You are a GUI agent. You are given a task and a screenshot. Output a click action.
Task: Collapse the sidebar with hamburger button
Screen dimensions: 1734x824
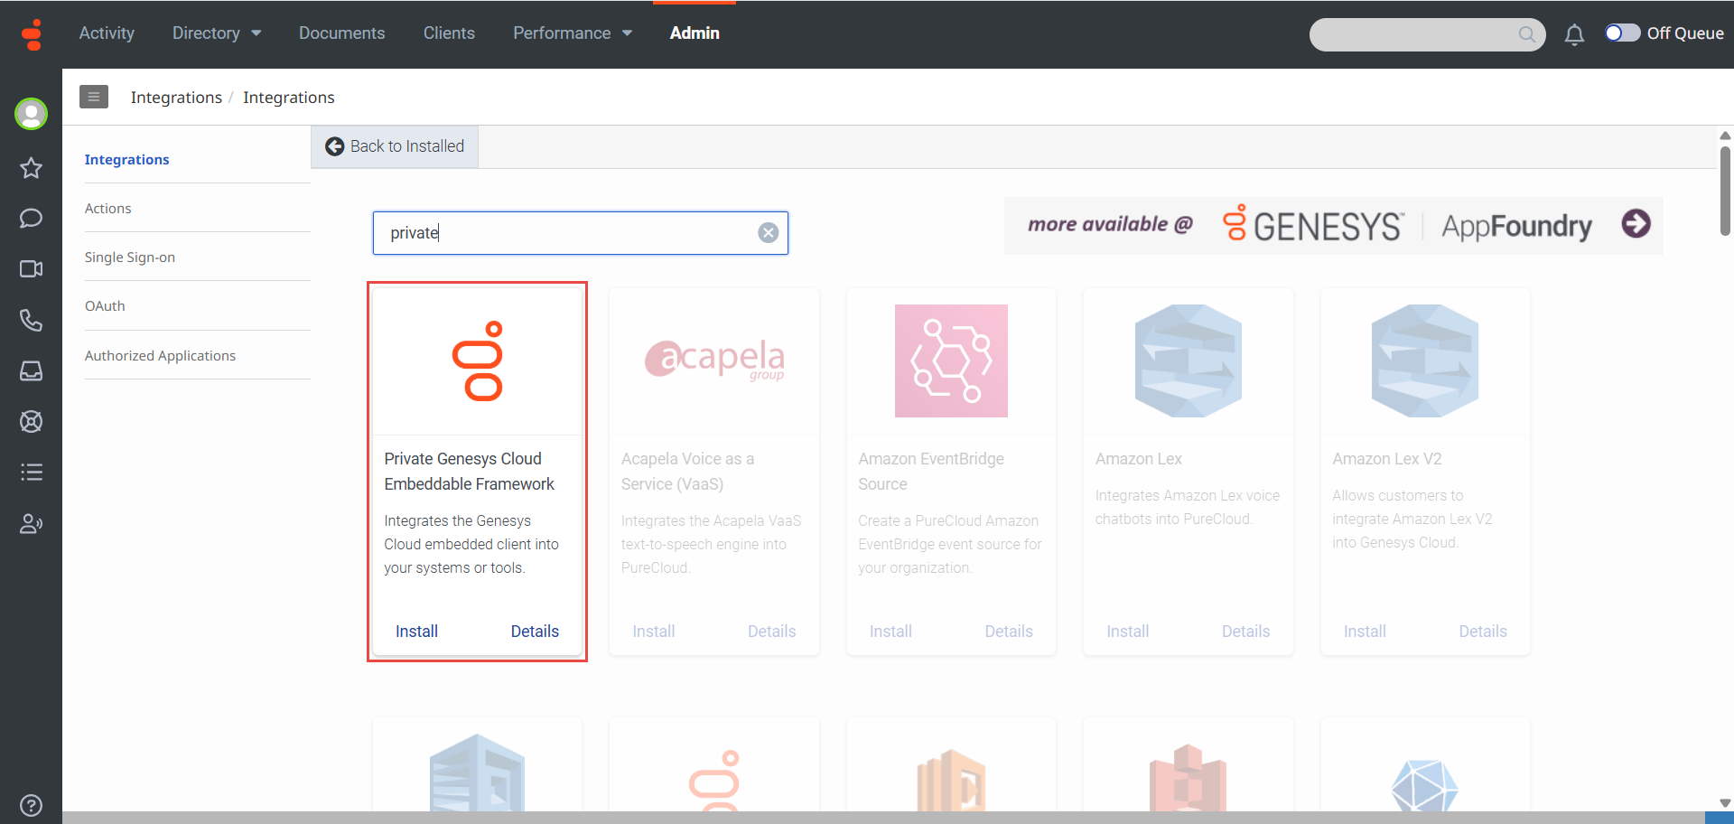(94, 97)
